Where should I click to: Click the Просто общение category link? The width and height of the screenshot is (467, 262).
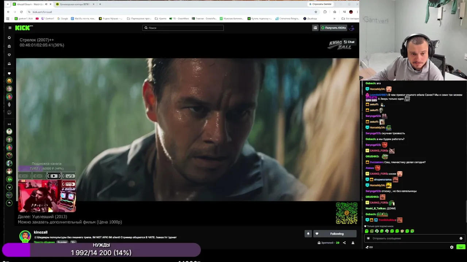point(44,242)
